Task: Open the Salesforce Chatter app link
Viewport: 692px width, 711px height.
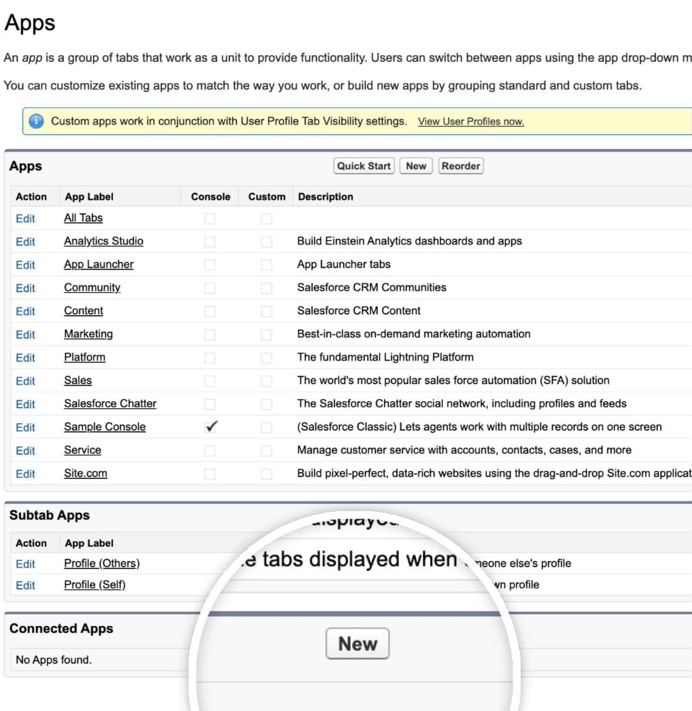Action: [x=110, y=403]
